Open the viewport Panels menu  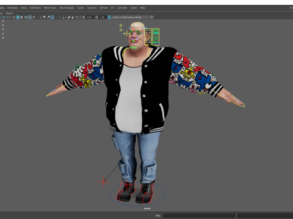click(x=9, y=13)
